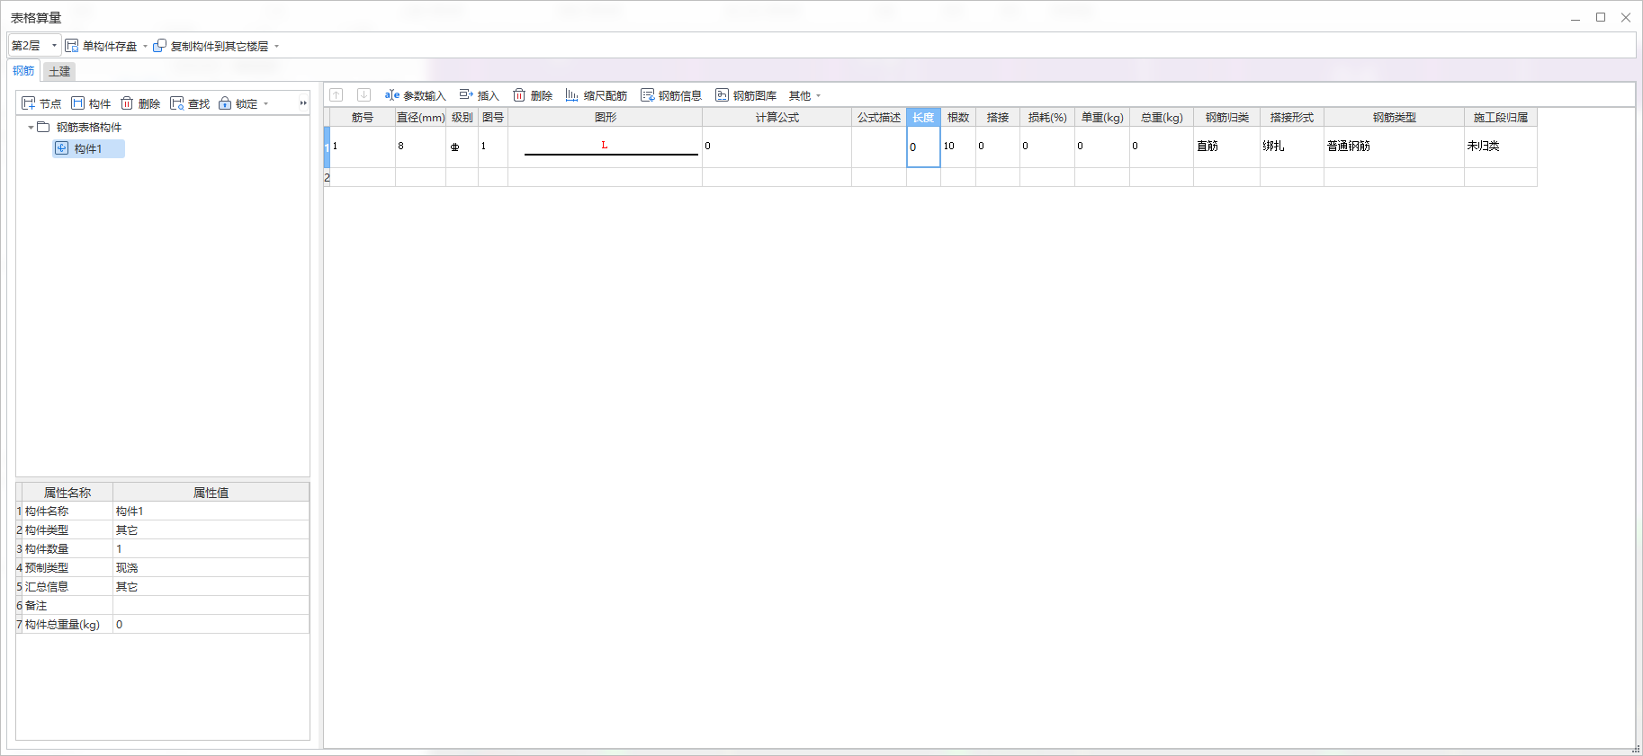Screen dimensions: 1643x756
Task: Maximize the 表格算量 window
Action: [x=1601, y=17]
